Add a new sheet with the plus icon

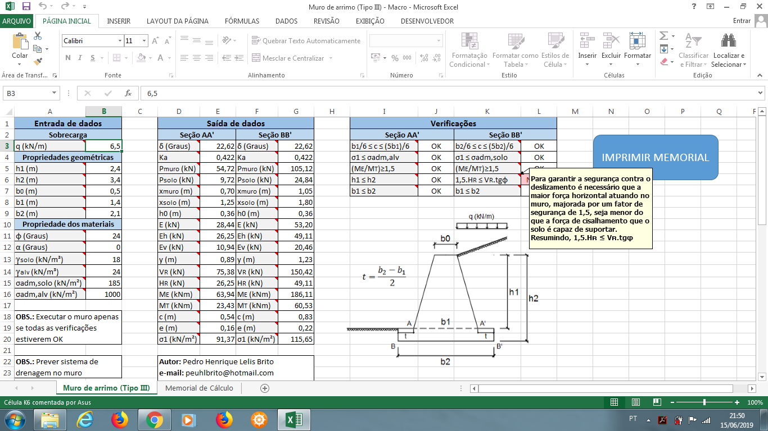point(265,388)
